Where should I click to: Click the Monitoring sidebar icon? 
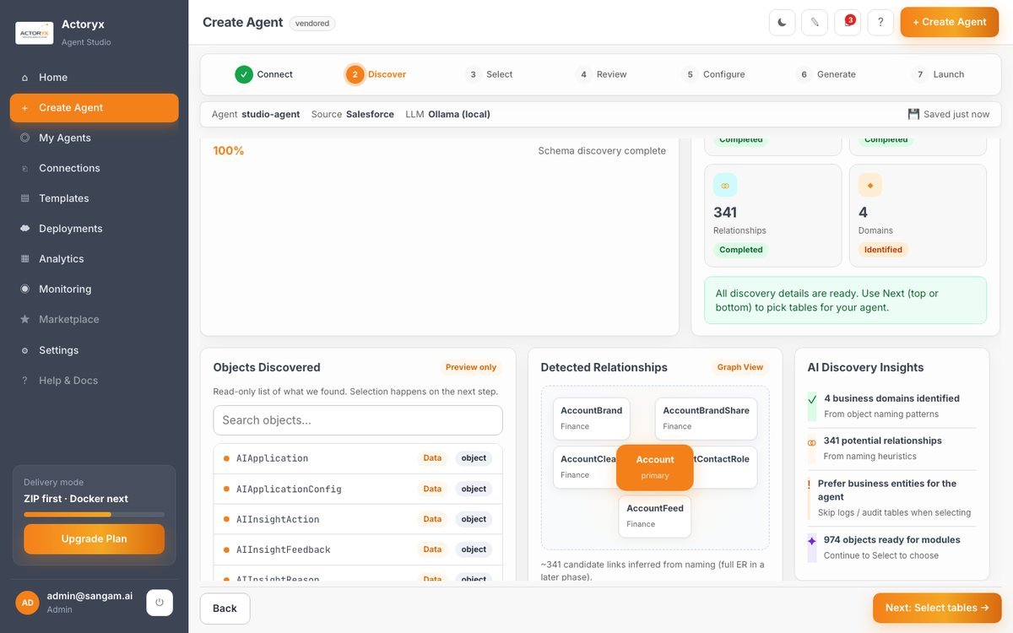[24, 289]
